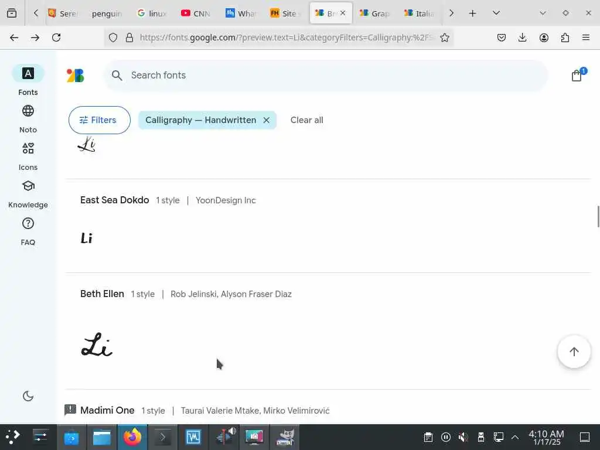The height and width of the screenshot is (450, 600).
Task: Switch to the Sere tab
Action: tap(63, 13)
